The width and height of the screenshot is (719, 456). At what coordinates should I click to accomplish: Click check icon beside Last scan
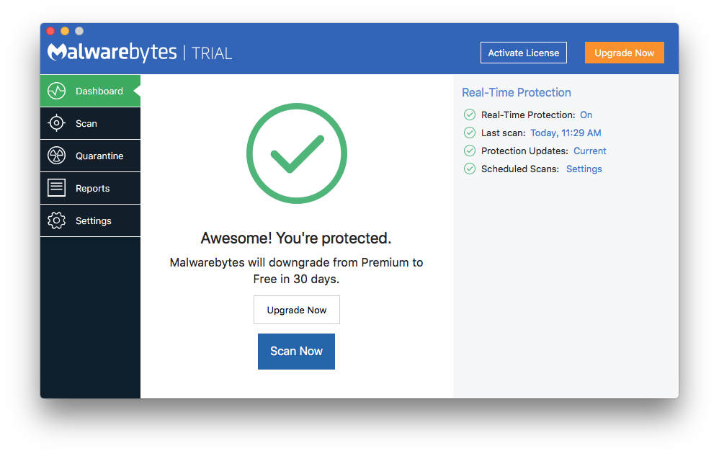[470, 133]
